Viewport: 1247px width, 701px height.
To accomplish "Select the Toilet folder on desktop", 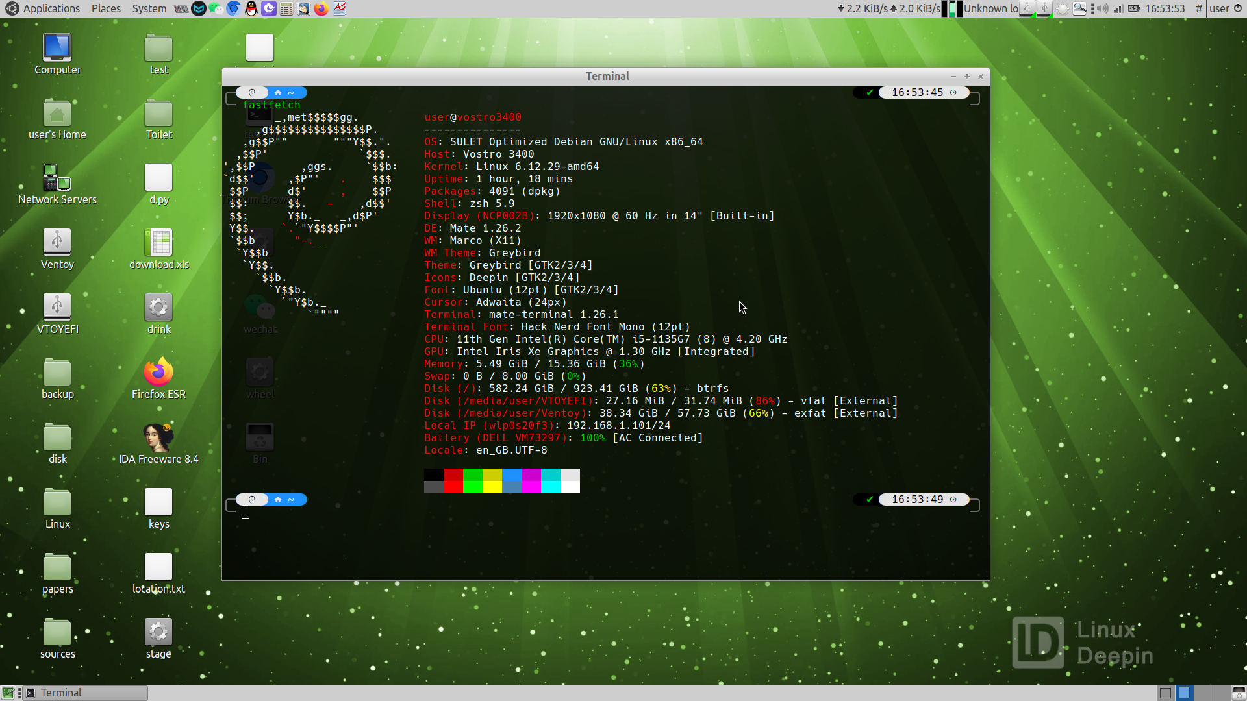I will coord(158,119).
